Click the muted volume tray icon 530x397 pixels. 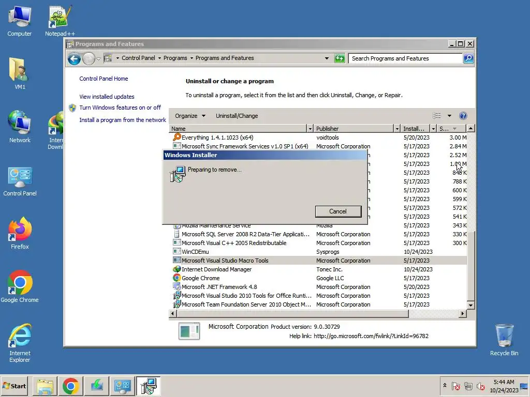[480, 386]
